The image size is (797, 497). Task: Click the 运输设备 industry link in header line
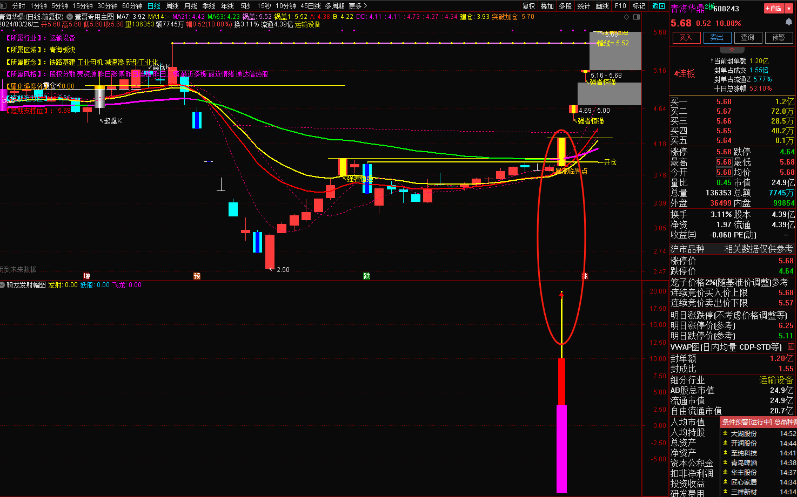tap(307, 24)
